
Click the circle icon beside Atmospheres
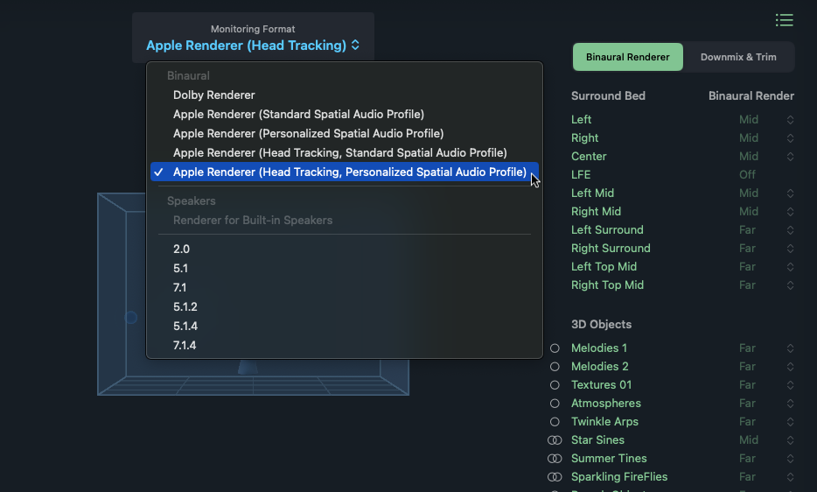coord(555,404)
